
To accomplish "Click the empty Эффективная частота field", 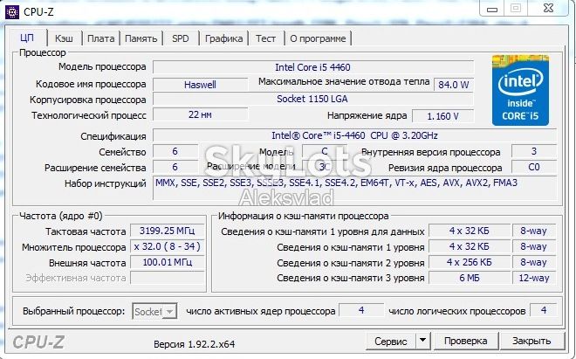I will tap(168, 278).
